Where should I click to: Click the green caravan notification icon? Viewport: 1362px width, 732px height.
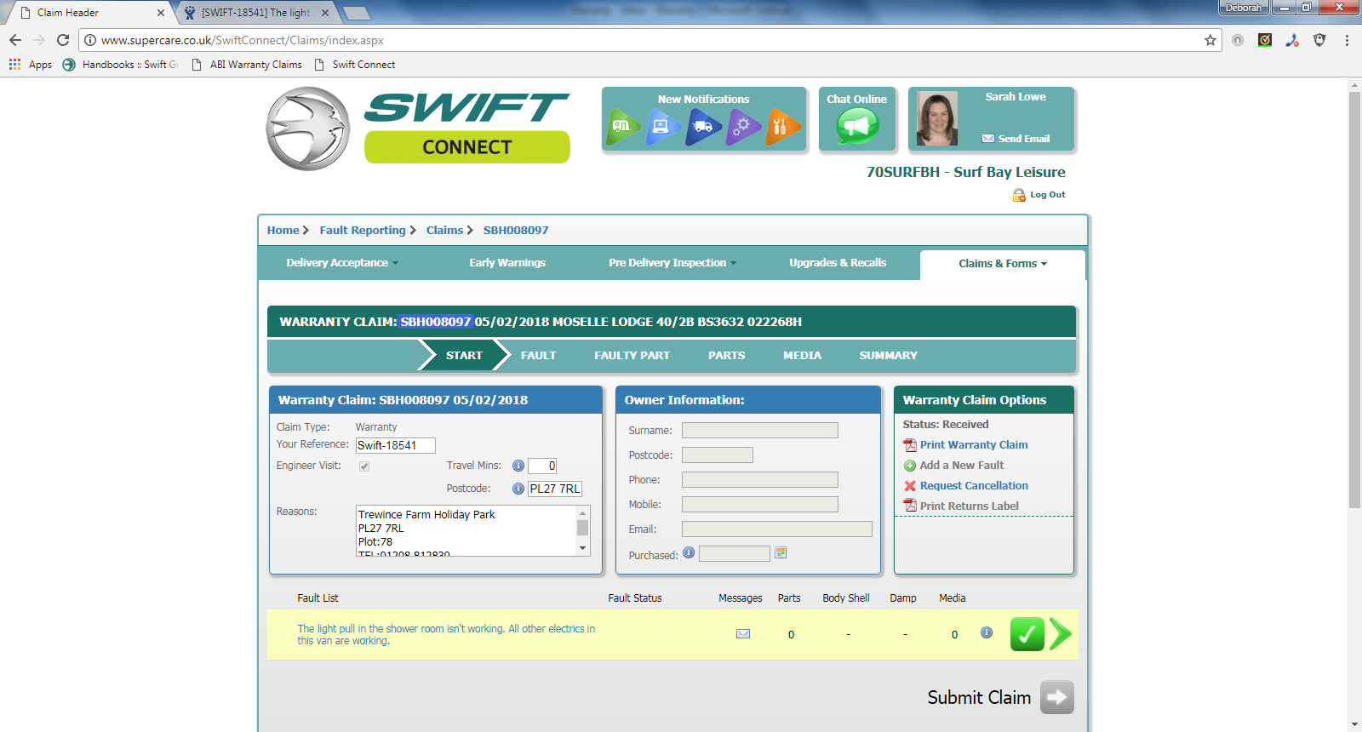click(x=622, y=127)
